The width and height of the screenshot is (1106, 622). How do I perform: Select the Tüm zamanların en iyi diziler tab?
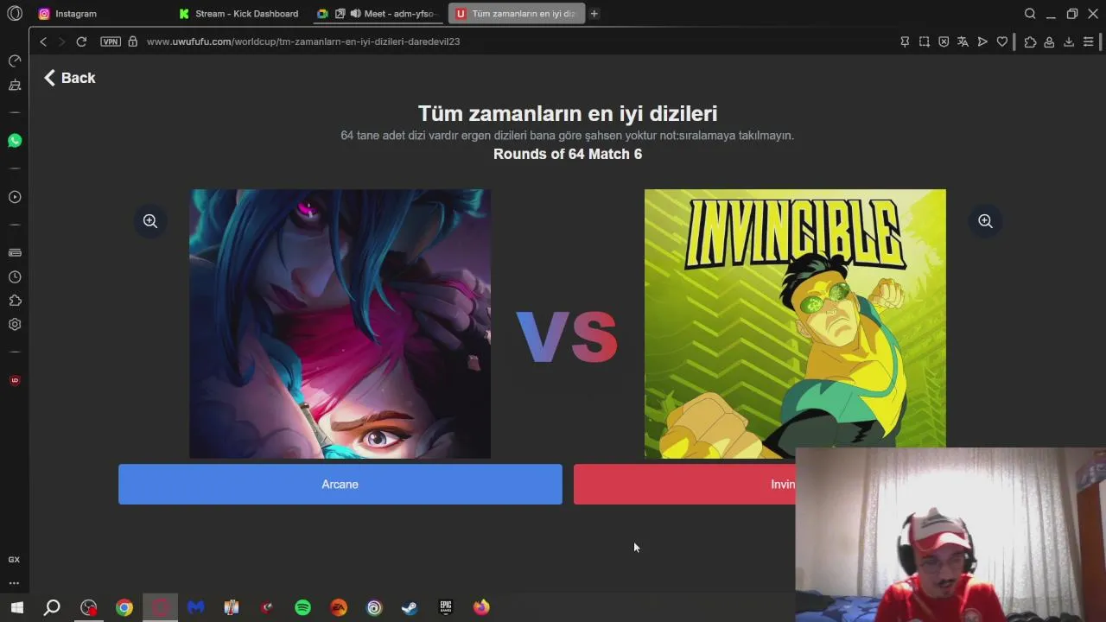point(515,13)
